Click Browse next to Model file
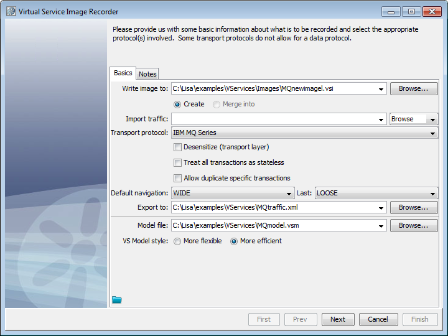The image size is (448, 336). pyautogui.click(x=414, y=226)
